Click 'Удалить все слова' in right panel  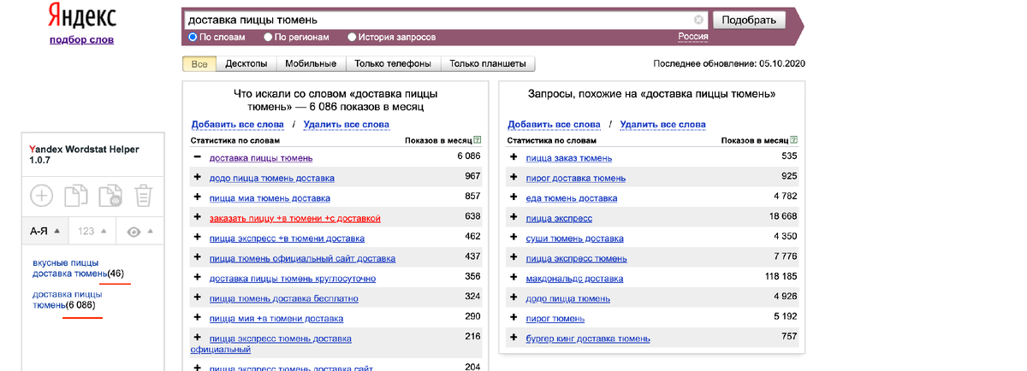pyautogui.click(x=662, y=125)
